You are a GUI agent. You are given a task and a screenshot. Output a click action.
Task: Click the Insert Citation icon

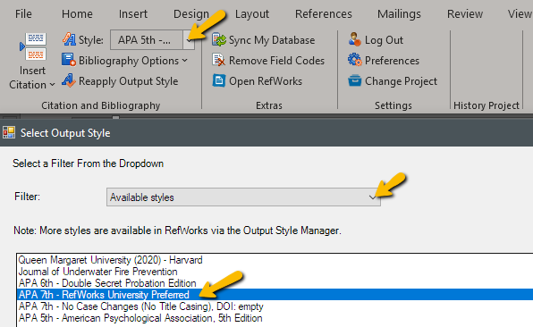(x=33, y=46)
